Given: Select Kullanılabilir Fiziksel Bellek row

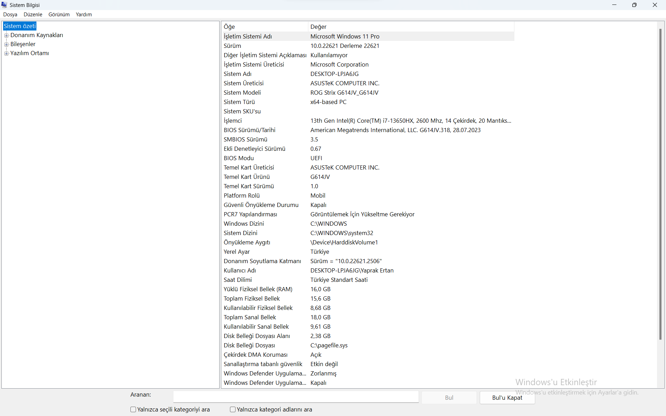Looking at the screenshot, I should [368, 308].
